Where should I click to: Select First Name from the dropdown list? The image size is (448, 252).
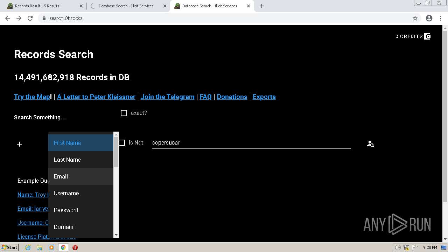click(81, 143)
